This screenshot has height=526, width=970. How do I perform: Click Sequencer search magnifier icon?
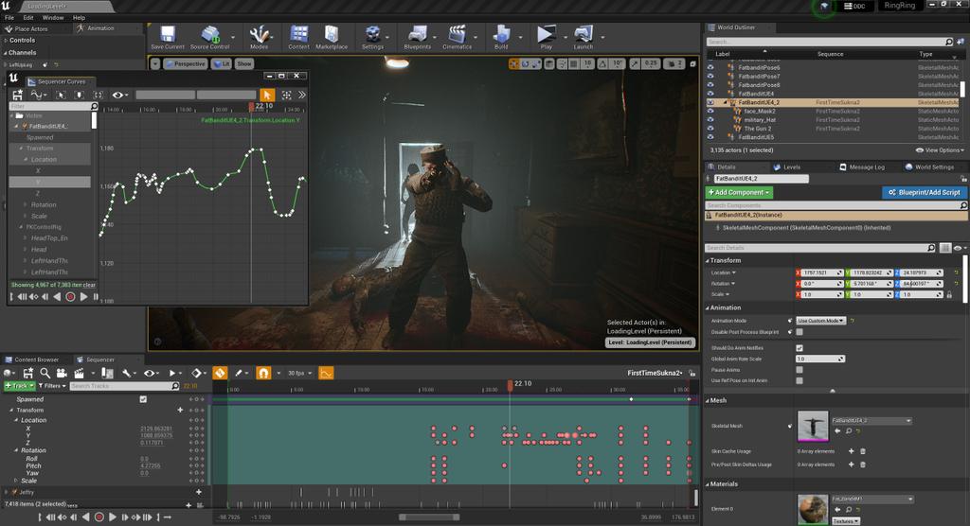point(45,373)
